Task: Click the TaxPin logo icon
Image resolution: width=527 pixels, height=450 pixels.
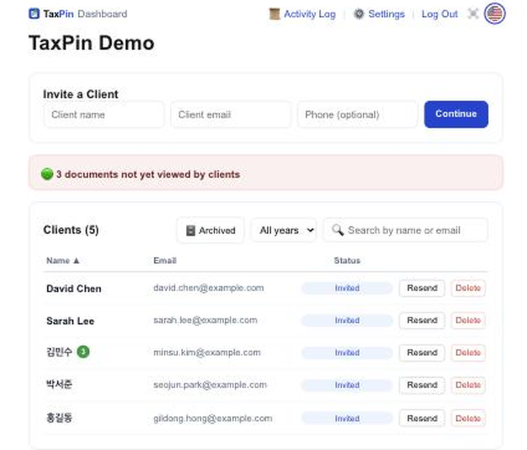Action: [34, 14]
